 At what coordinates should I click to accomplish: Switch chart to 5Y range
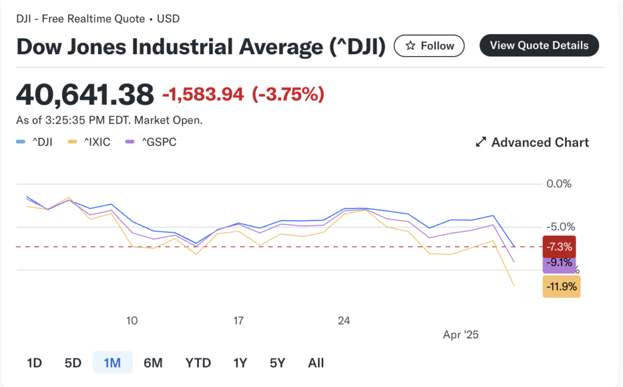tap(277, 363)
